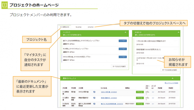Click the マイタスク panel title
Screen dimensions: 194x110
tap(67, 32)
